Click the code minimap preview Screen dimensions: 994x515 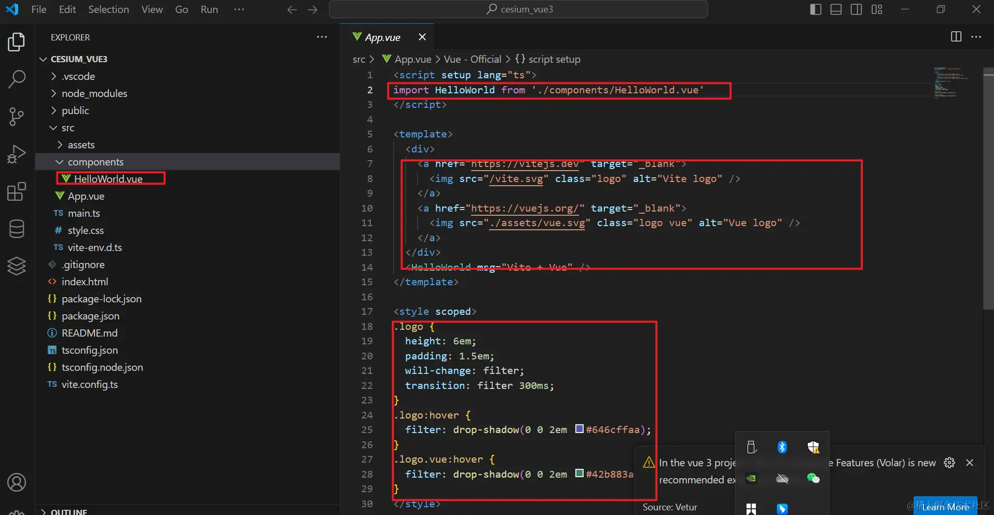(952, 82)
